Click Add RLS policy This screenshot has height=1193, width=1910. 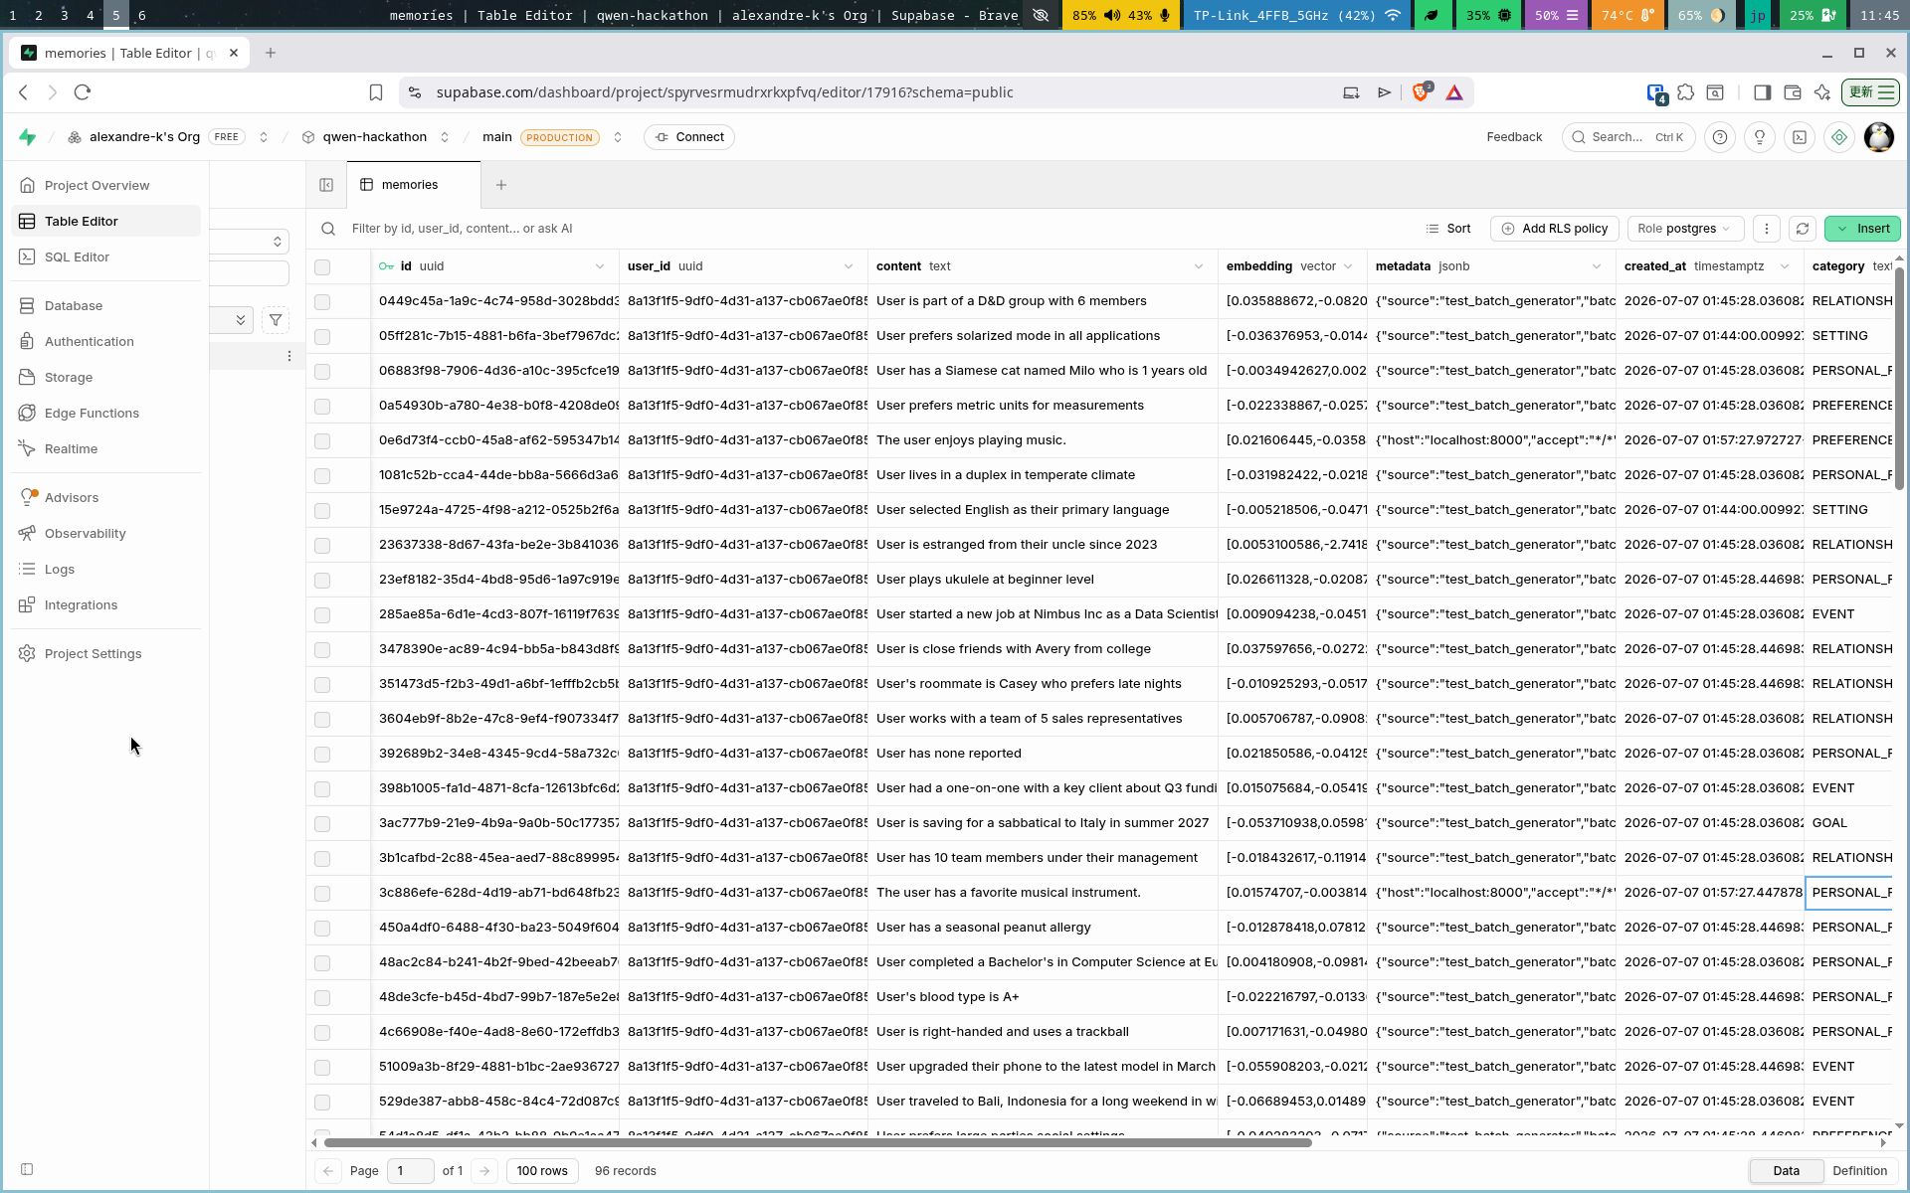click(x=1555, y=229)
